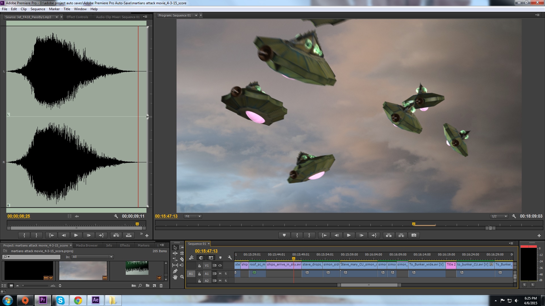Click Automate to Sequence icon

click(134, 286)
